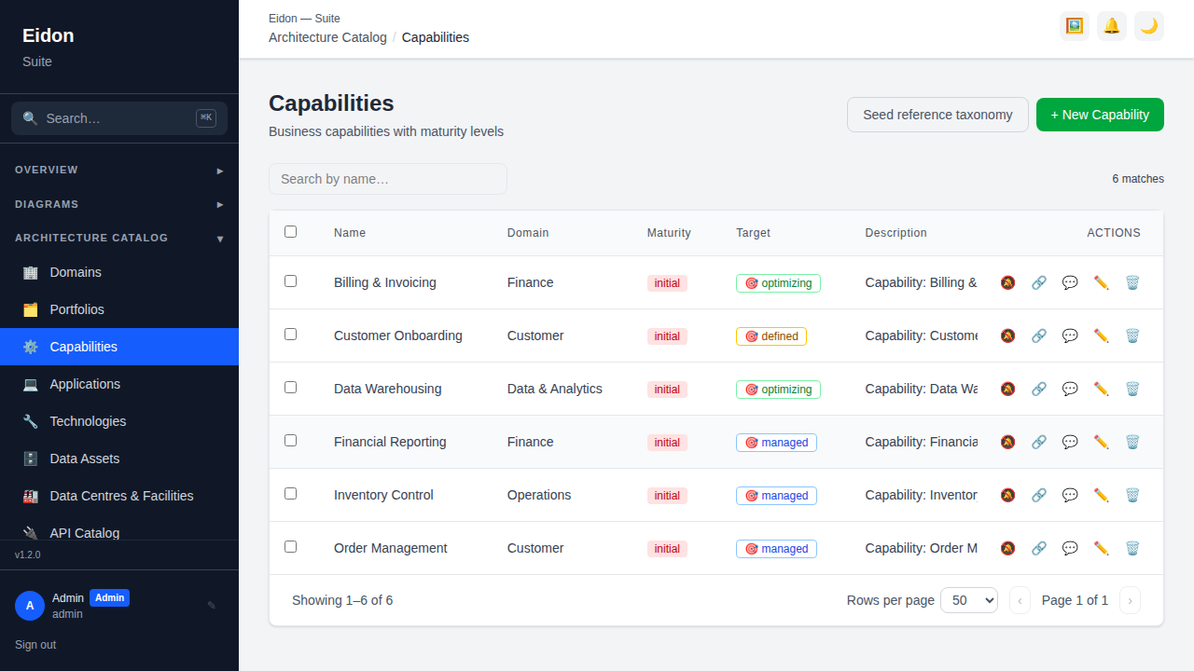
Task: Expand the Overview sidebar section
Action: (x=119, y=170)
